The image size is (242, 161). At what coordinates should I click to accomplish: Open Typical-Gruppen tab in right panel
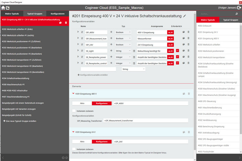230,20
